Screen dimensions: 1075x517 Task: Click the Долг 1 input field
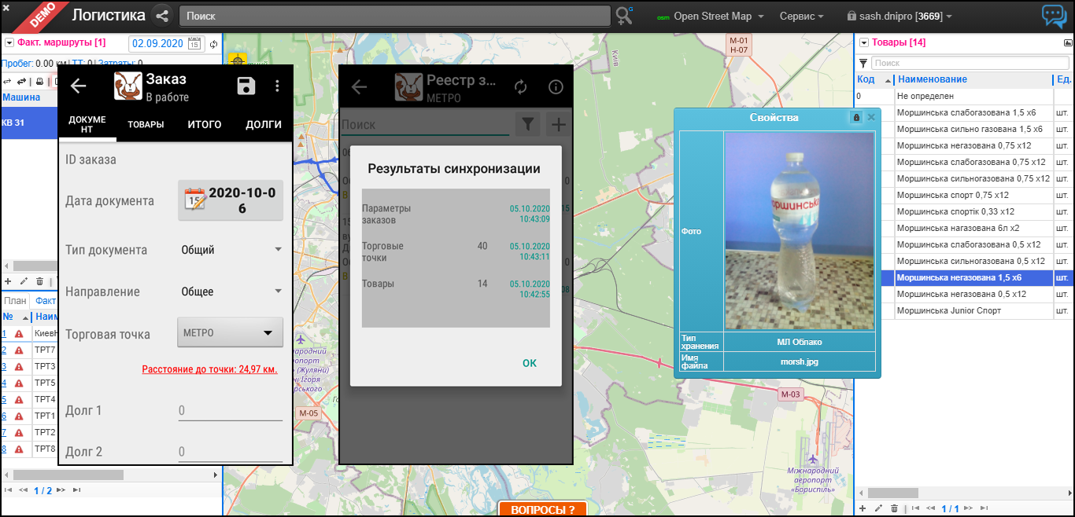pos(231,410)
